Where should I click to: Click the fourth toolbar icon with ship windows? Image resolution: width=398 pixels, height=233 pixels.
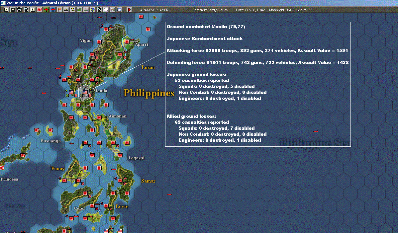pyautogui.click(x=26, y=10)
